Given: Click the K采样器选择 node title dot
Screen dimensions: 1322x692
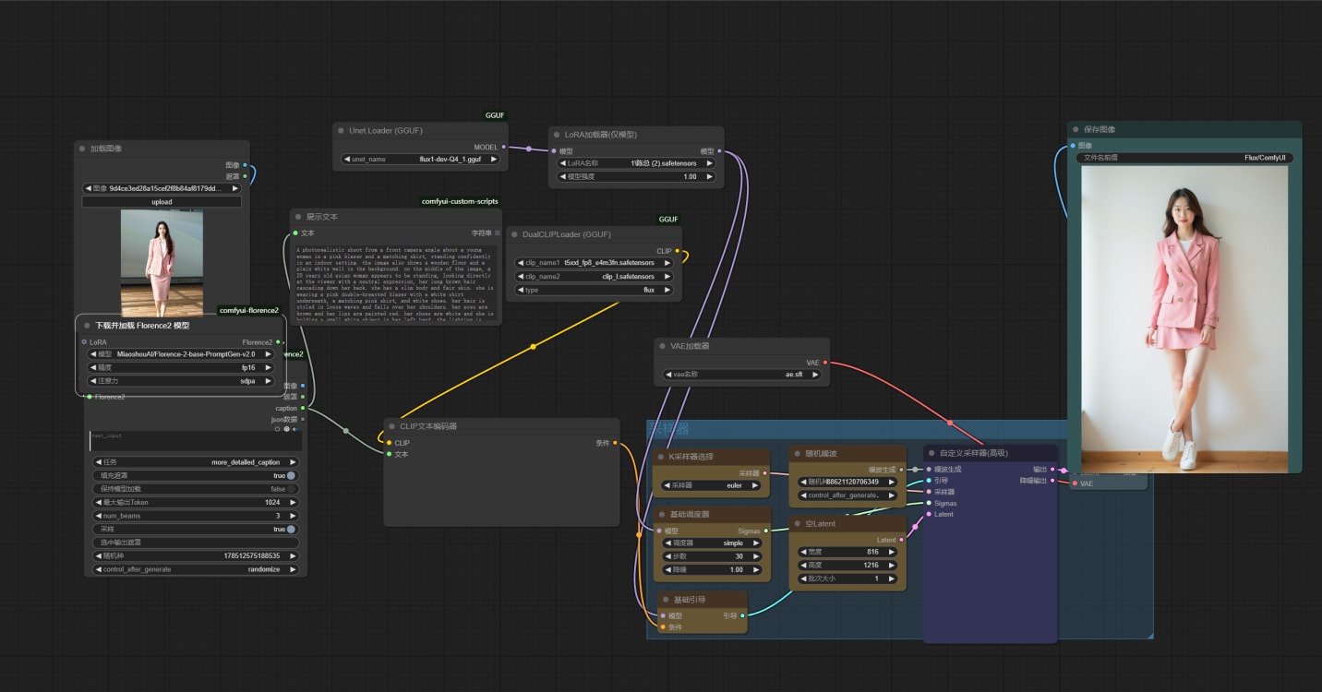Looking at the screenshot, I should click(x=661, y=457).
